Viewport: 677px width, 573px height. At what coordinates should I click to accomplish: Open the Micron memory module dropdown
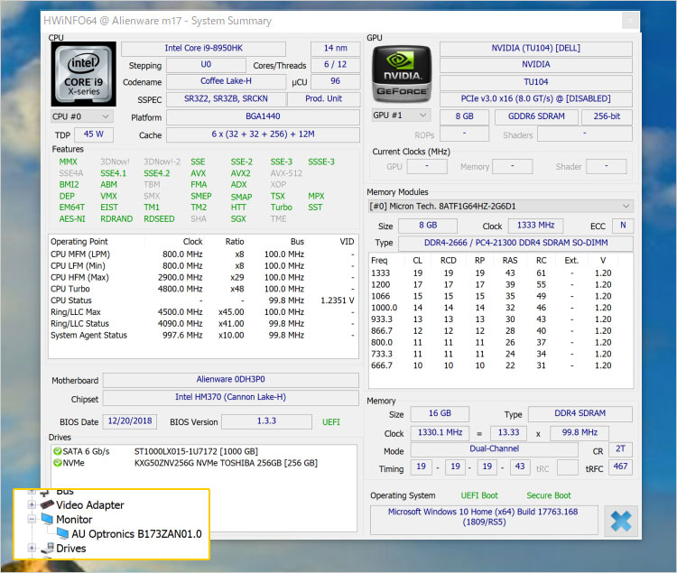pos(501,207)
